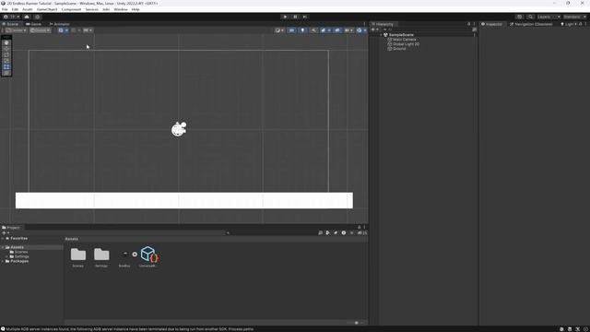Collapse the SampleScene tree node
The image size is (590, 332).
tap(381, 35)
